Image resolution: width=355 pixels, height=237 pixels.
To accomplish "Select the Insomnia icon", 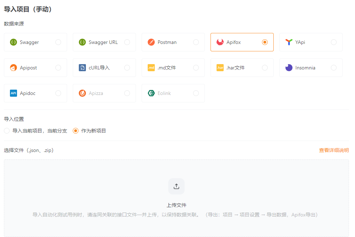I will pyautogui.click(x=289, y=67).
